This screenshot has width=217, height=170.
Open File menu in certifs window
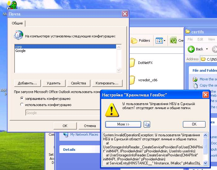tap(190, 39)
